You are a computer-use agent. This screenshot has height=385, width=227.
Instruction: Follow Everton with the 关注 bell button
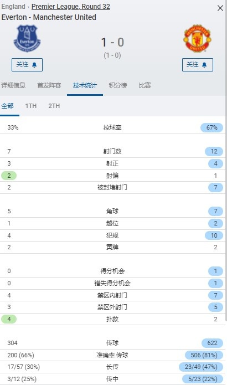[27, 65]
